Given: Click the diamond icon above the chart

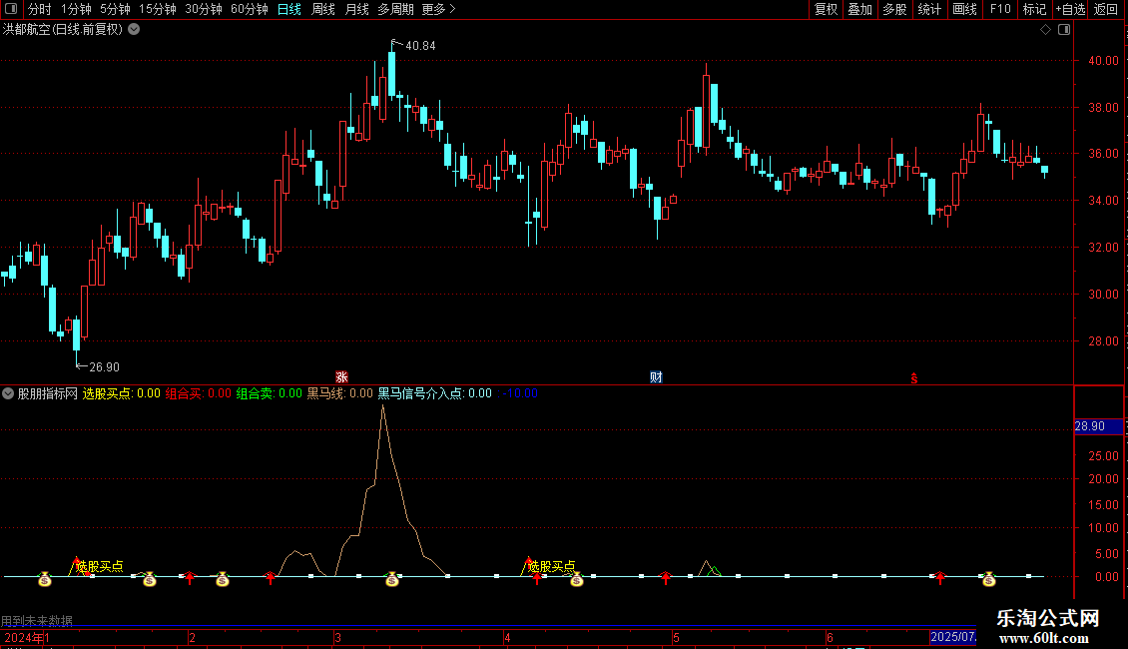Looking at the screenshot, I should (x=1045, y=30).
